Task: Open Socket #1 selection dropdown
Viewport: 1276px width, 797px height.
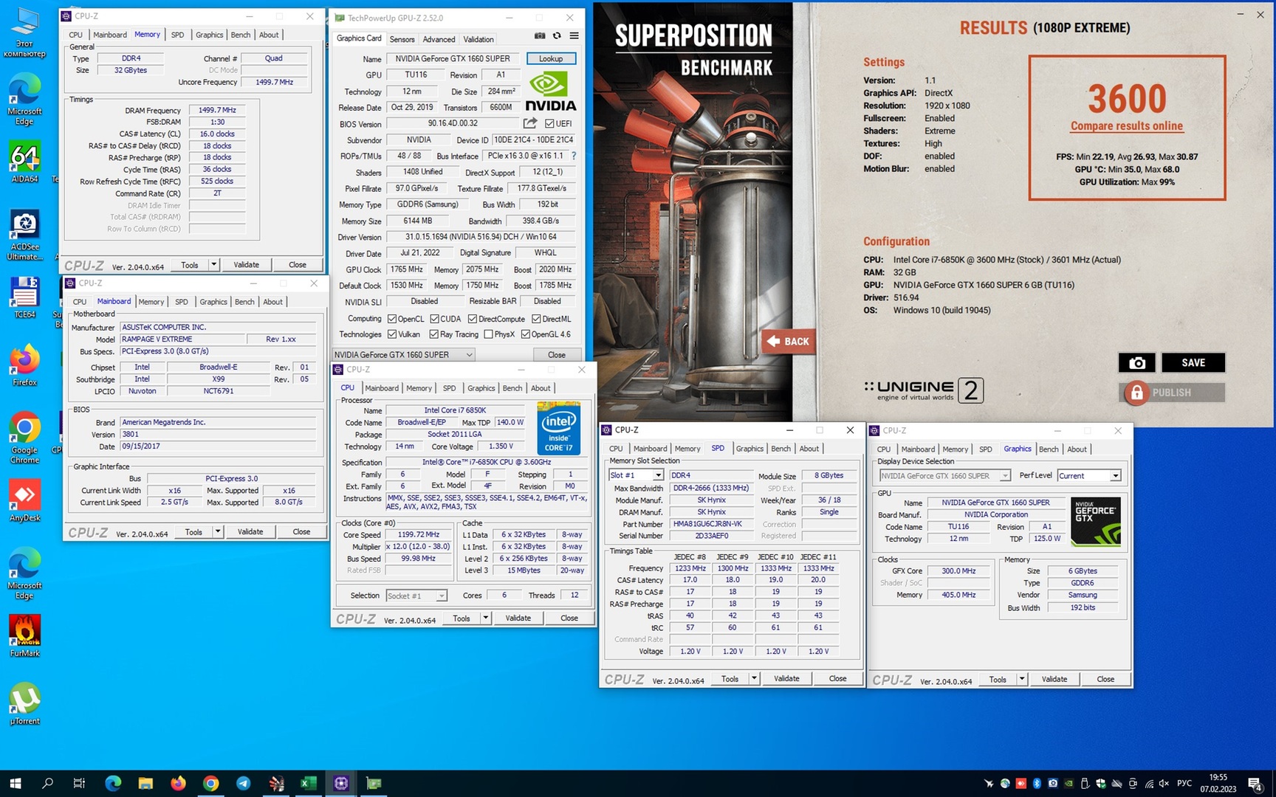Action: point(416,596)
